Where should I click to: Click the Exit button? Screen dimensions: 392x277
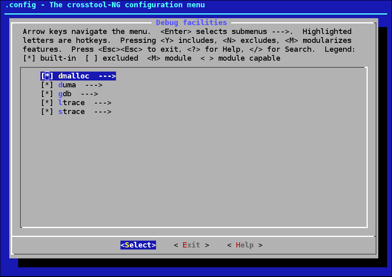192,245
